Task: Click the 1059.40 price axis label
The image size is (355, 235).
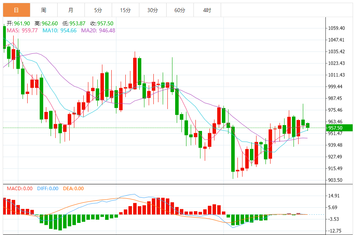Action: (336, 28)
